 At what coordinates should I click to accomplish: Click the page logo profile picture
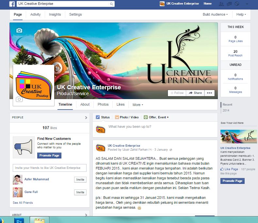tap(34, 85)
